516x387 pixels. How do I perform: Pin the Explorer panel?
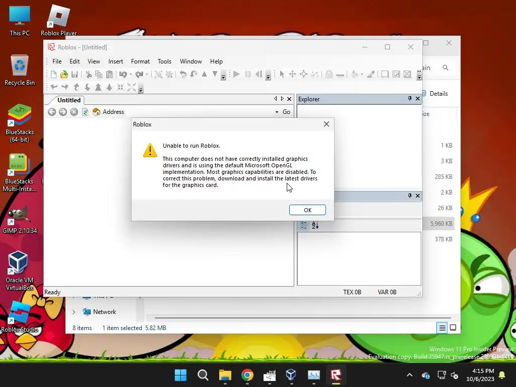(410, 98)
